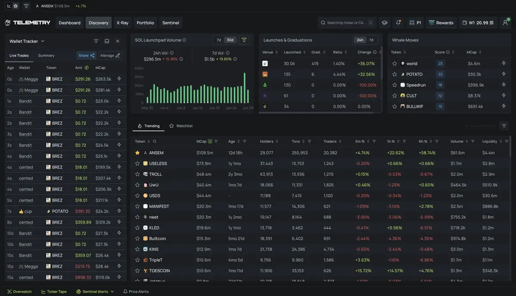This screenshot has height=296, width=516.
Task: Click the Volume column filter icon
Action: 473,141
